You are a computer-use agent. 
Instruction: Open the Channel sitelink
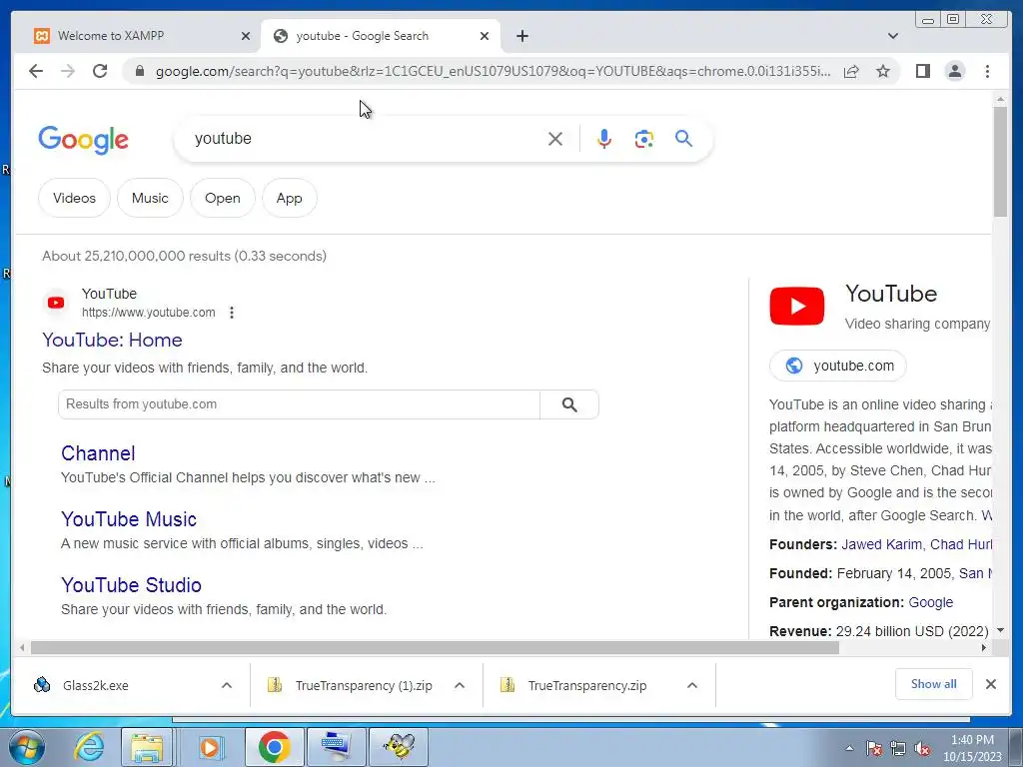click(x=98, y=453)
